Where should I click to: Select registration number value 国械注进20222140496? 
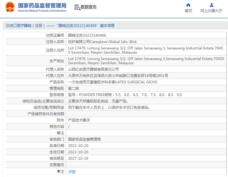pos(87,35)
